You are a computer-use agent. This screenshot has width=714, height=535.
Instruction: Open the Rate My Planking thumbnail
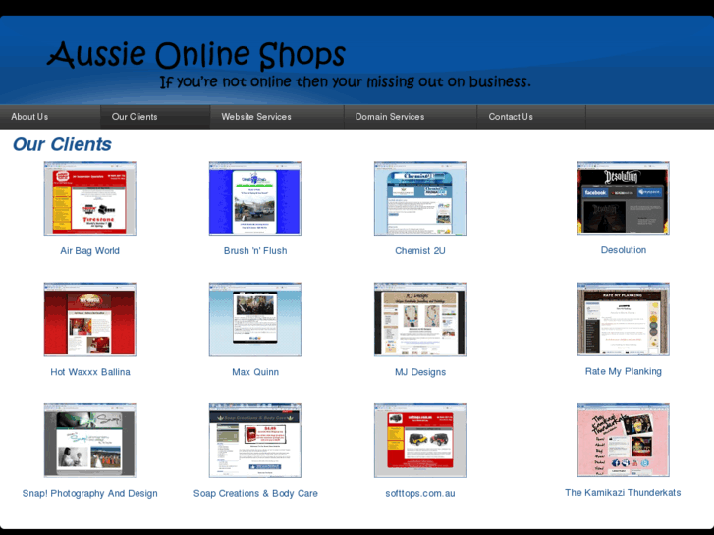click(x=623, y=319)
